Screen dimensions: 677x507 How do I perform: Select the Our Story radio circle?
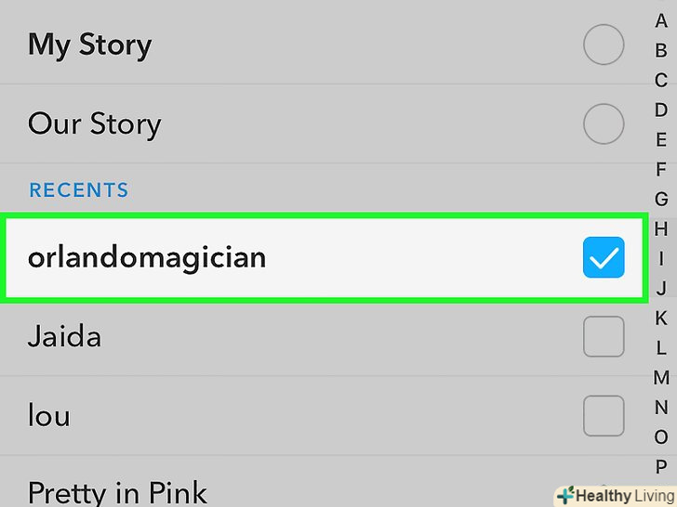pyautogui.click(x=603, y=124)
